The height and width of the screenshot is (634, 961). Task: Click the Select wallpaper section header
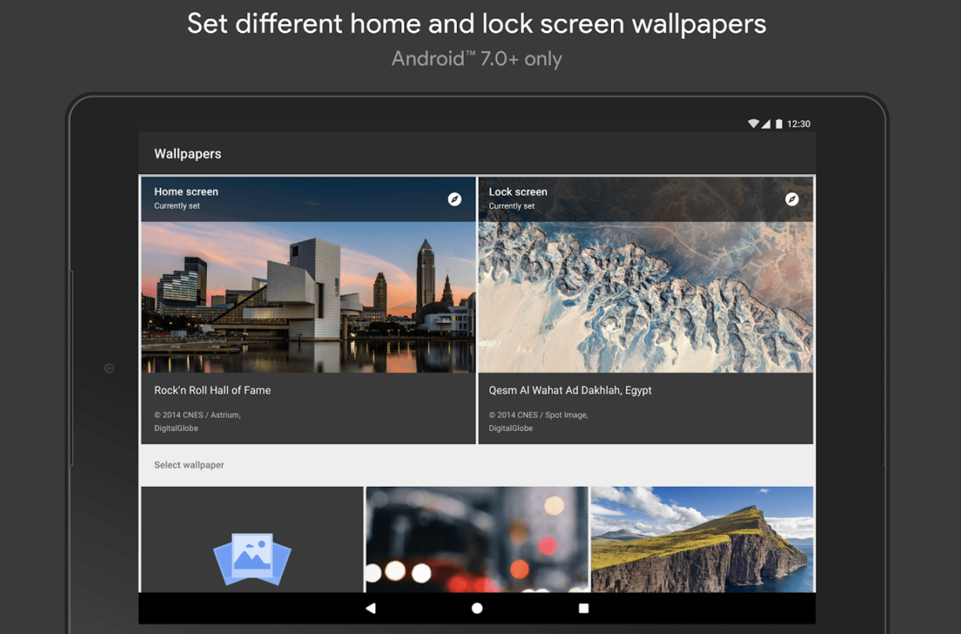[189, 465]
